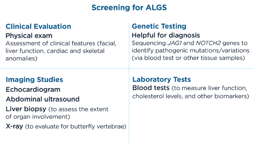Click the Assessment of clinical features sentence
Viewport: 254px width, 143px height.
click(x=61, y=51)
